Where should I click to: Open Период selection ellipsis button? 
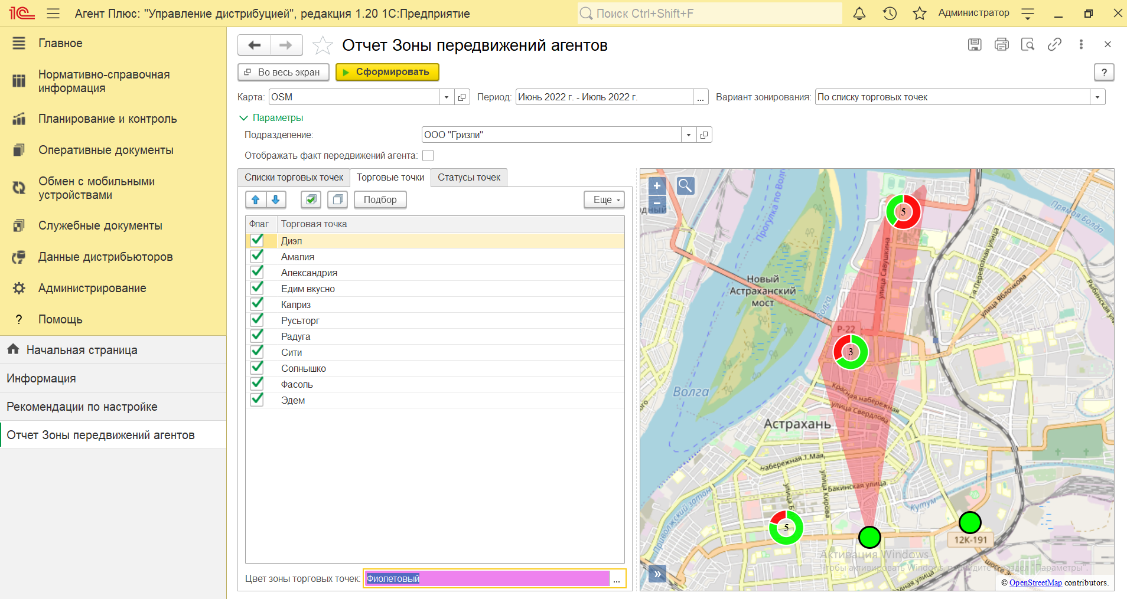tap(701, 97)
